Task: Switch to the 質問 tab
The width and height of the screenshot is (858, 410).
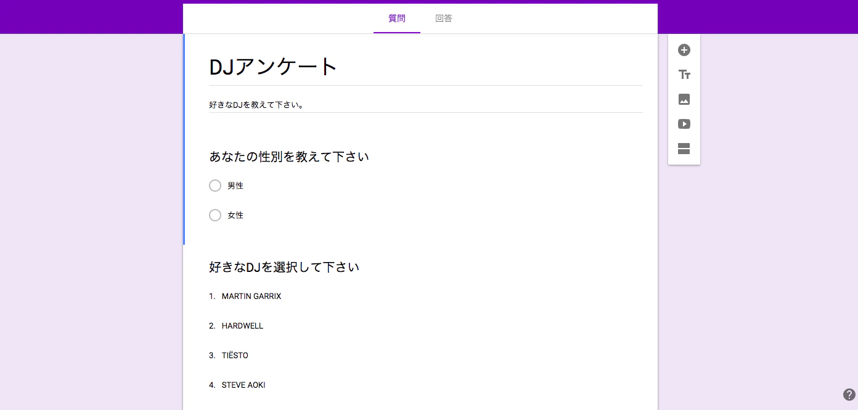Action: point(397,18)
